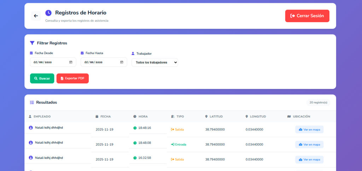This screenshot has height=171, width=362.
Task: Click the funnel icon next to Filtrar Registros
Action: tap(32, 43)
